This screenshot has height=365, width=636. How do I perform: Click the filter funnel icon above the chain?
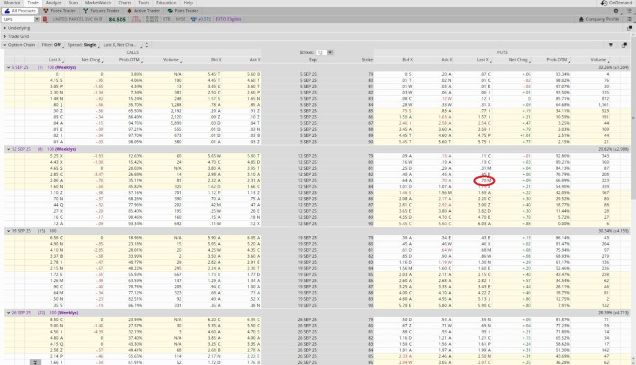(x=611, y=45)
